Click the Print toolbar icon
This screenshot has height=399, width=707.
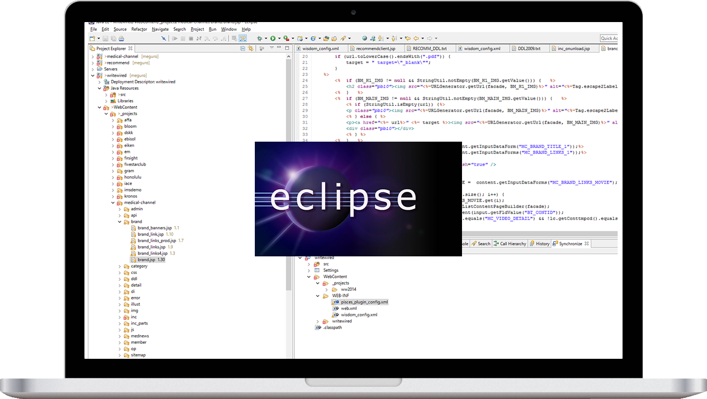point(121,38)
